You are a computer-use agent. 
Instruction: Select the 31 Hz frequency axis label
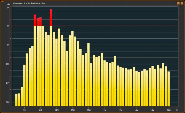pos(24,110)
